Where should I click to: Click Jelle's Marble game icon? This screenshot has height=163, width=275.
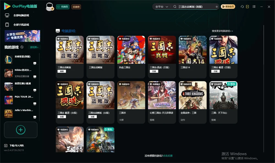[9, 113]
